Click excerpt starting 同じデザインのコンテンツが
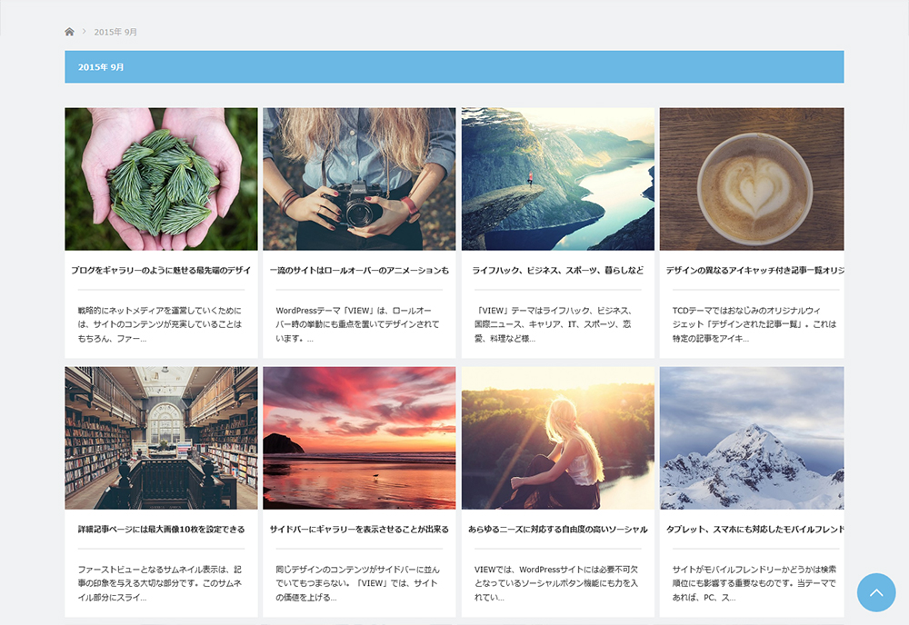The width and height of the screenshot is (909, 625). (x=357, y=583)
